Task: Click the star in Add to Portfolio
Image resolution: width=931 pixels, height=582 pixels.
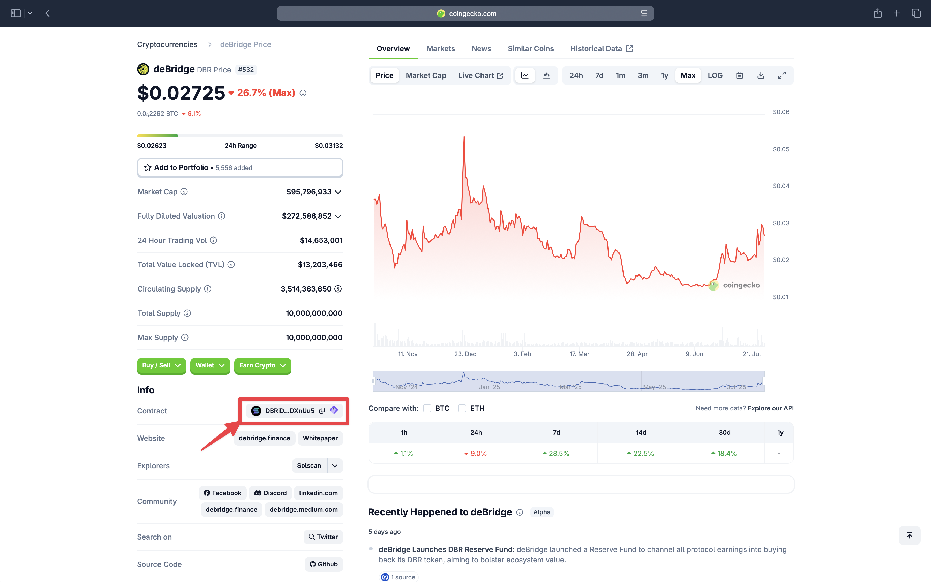Action: (147, 167)
